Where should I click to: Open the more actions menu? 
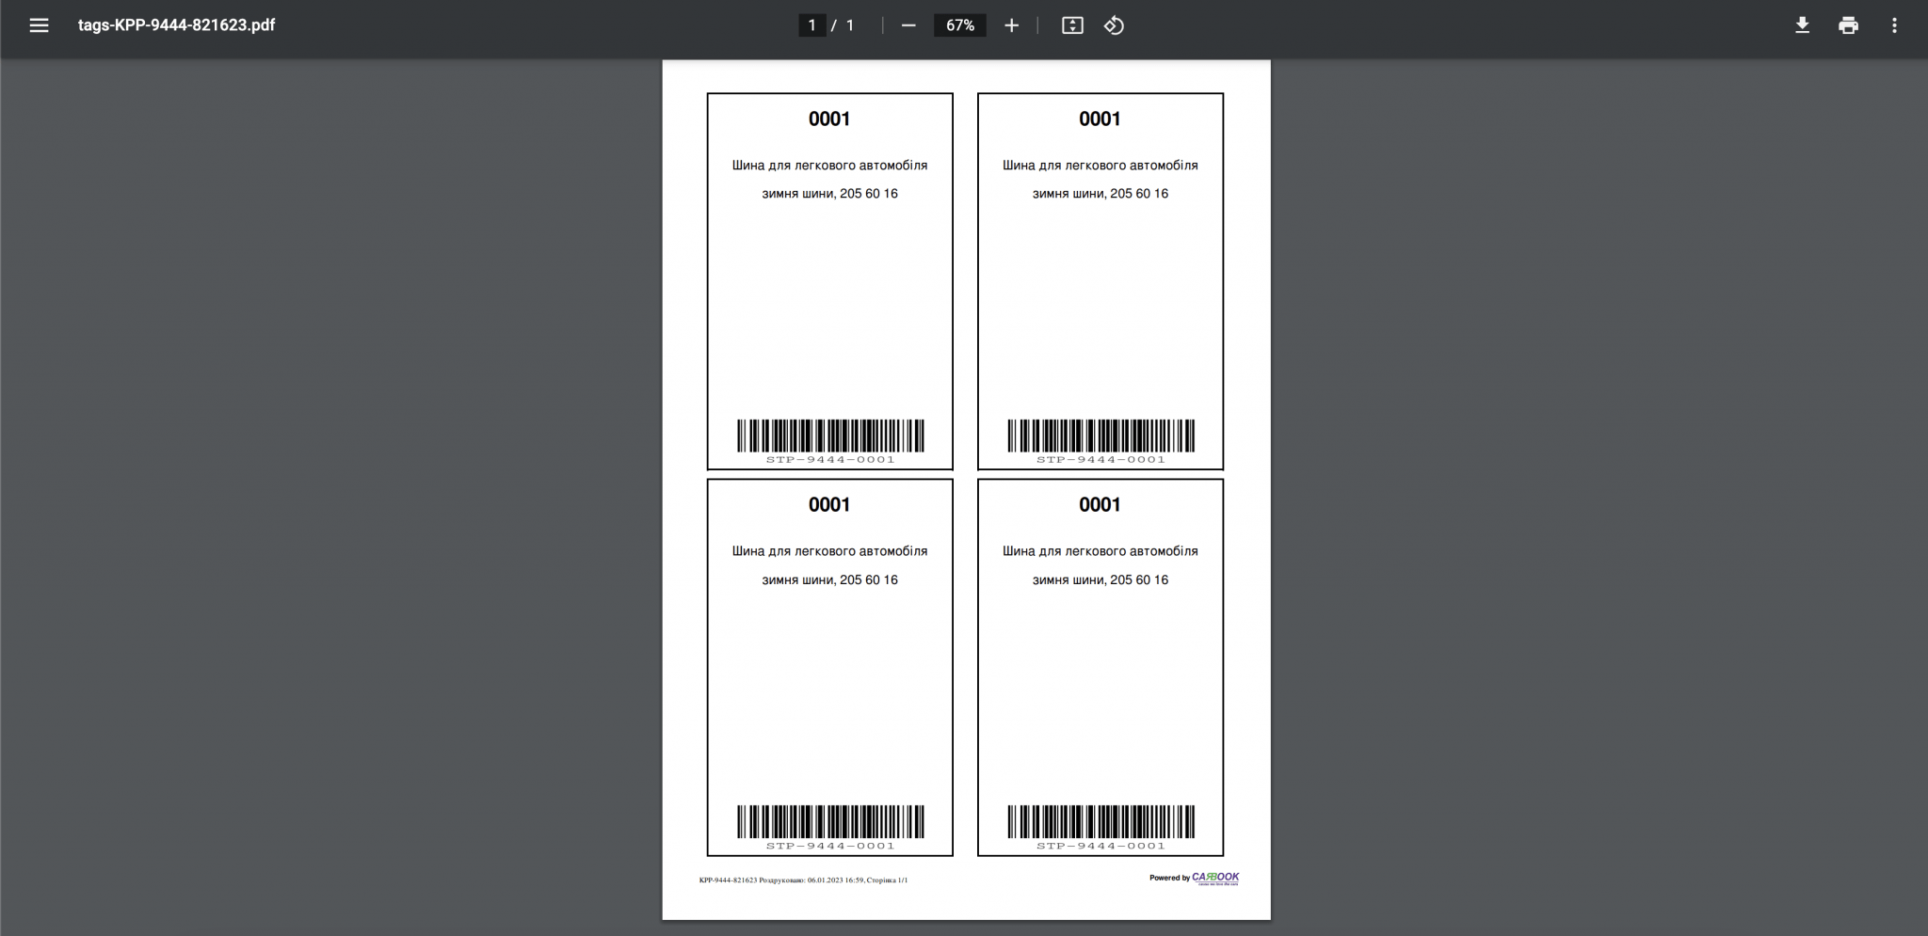pos(1894,25)
